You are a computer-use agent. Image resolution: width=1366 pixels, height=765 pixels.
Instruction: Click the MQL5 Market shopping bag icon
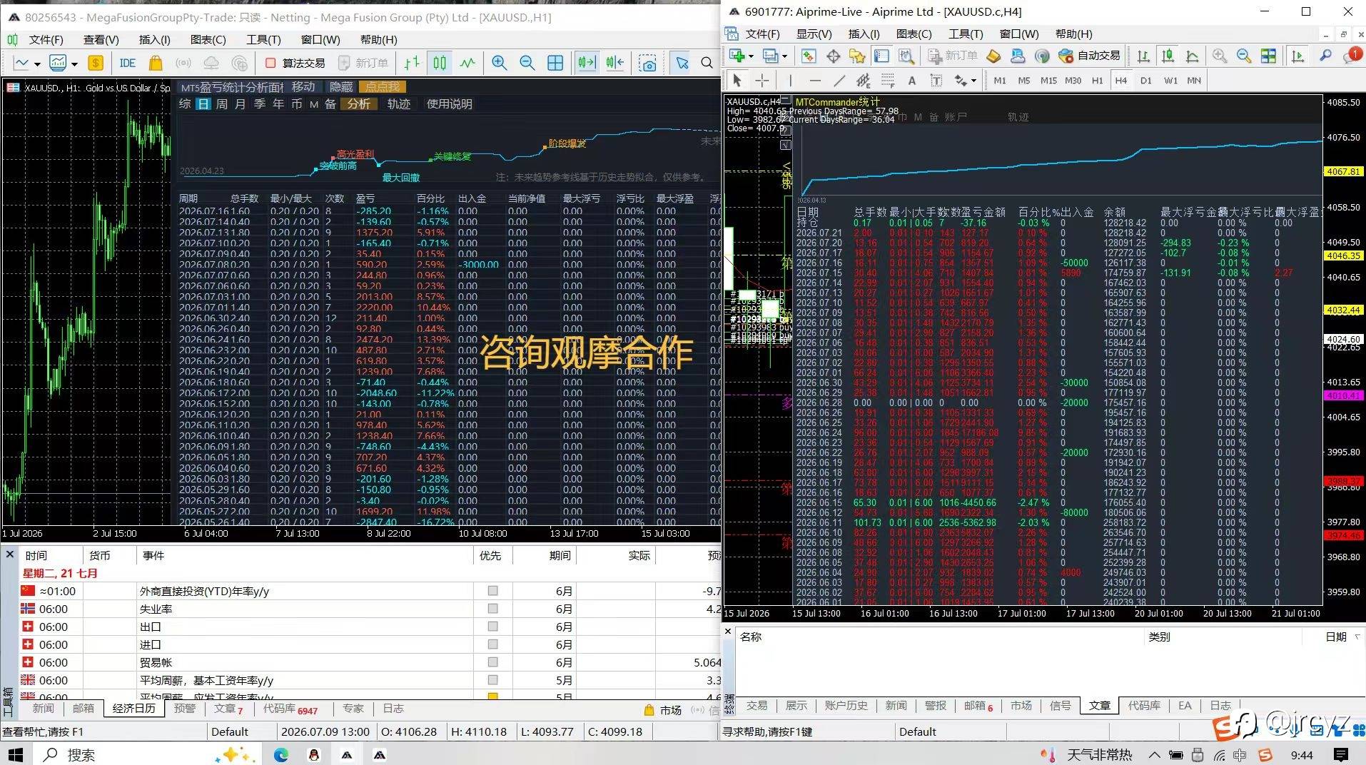[155, 63]
